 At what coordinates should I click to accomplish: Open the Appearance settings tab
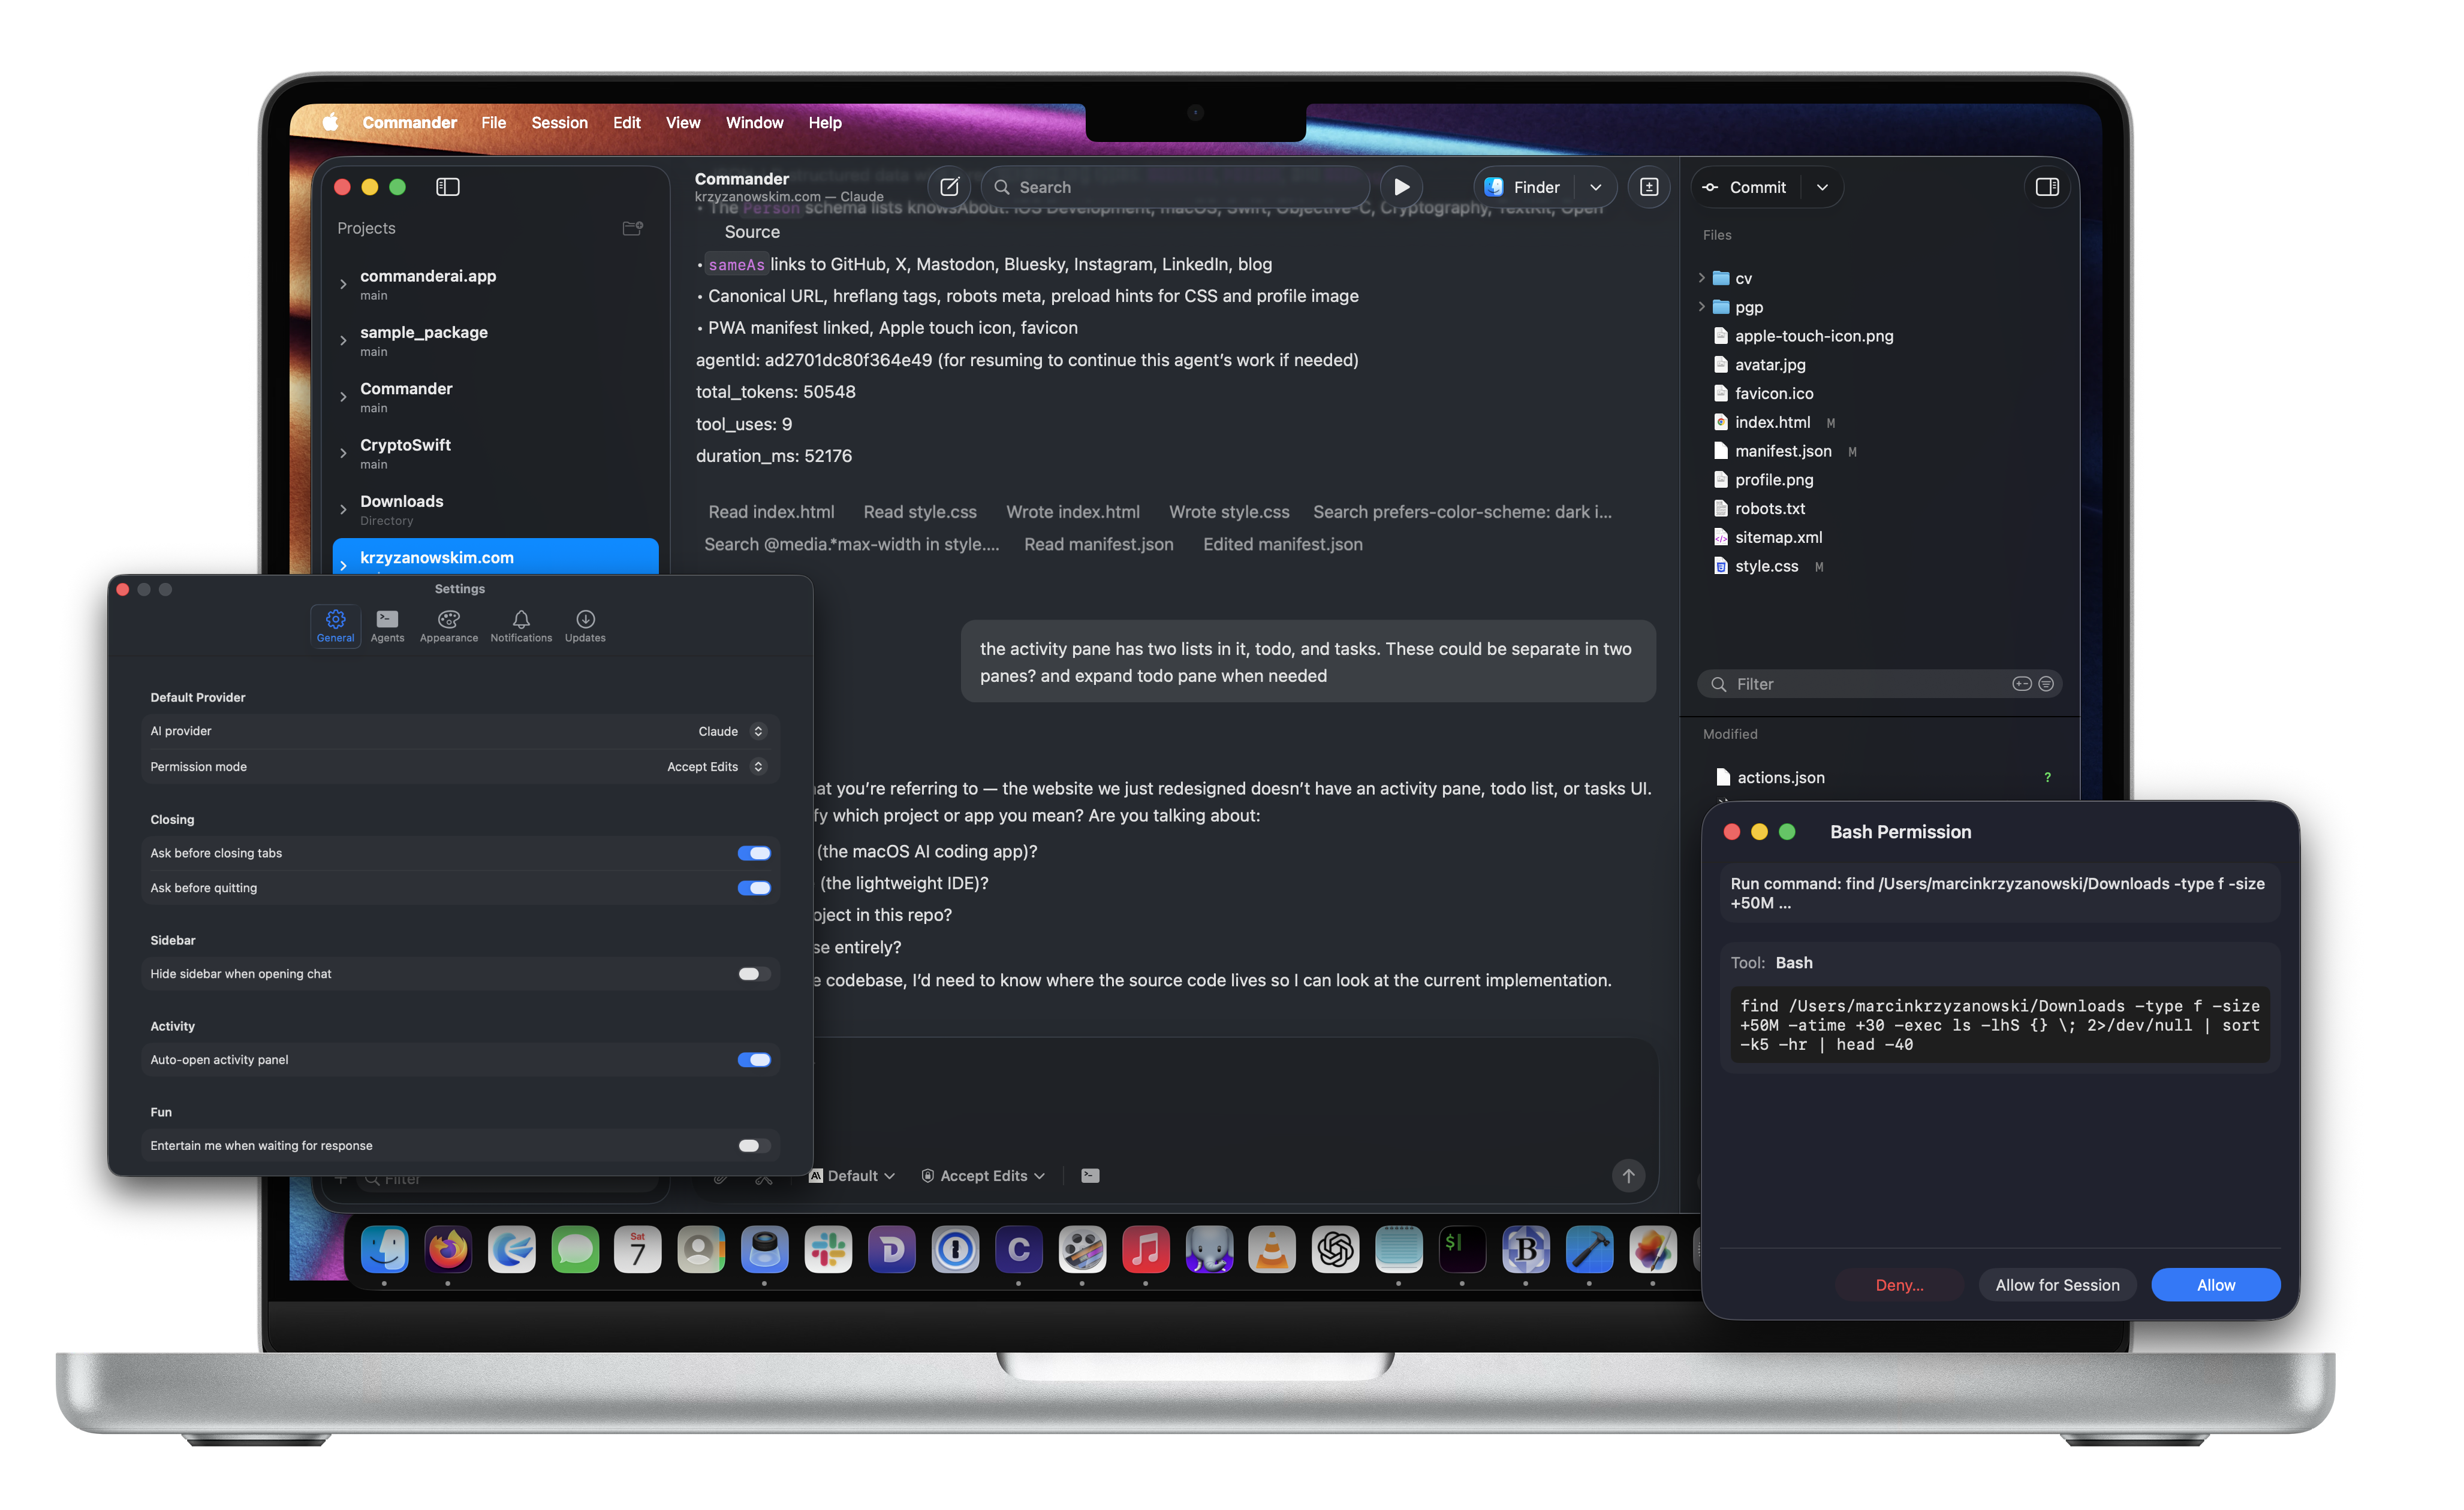tap(448, 626)
